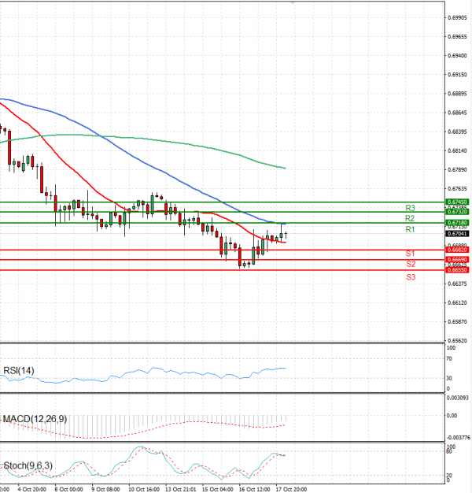Click the S3 support label
472x493 pixels.
tap(411, 277)
